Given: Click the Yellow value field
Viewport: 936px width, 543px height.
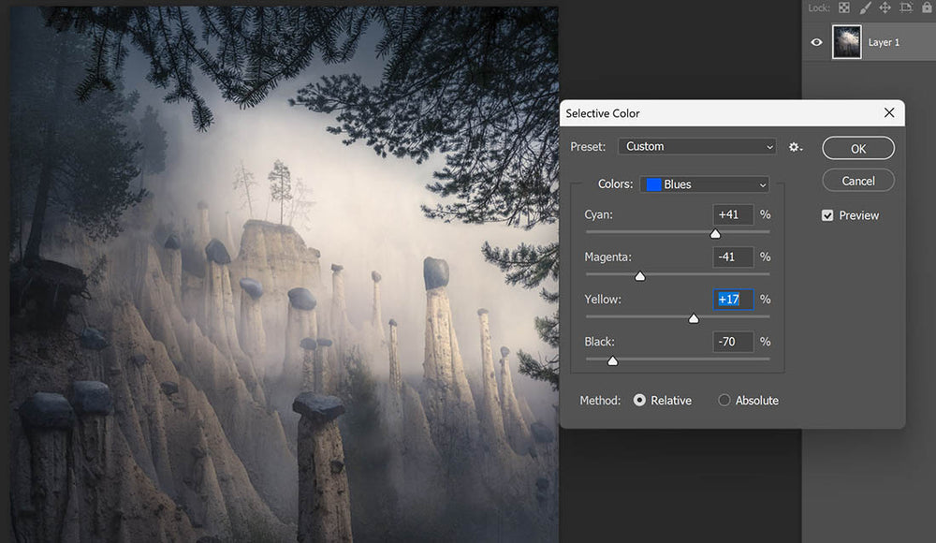Looking at the screenshot, I should tap(733, 300).
